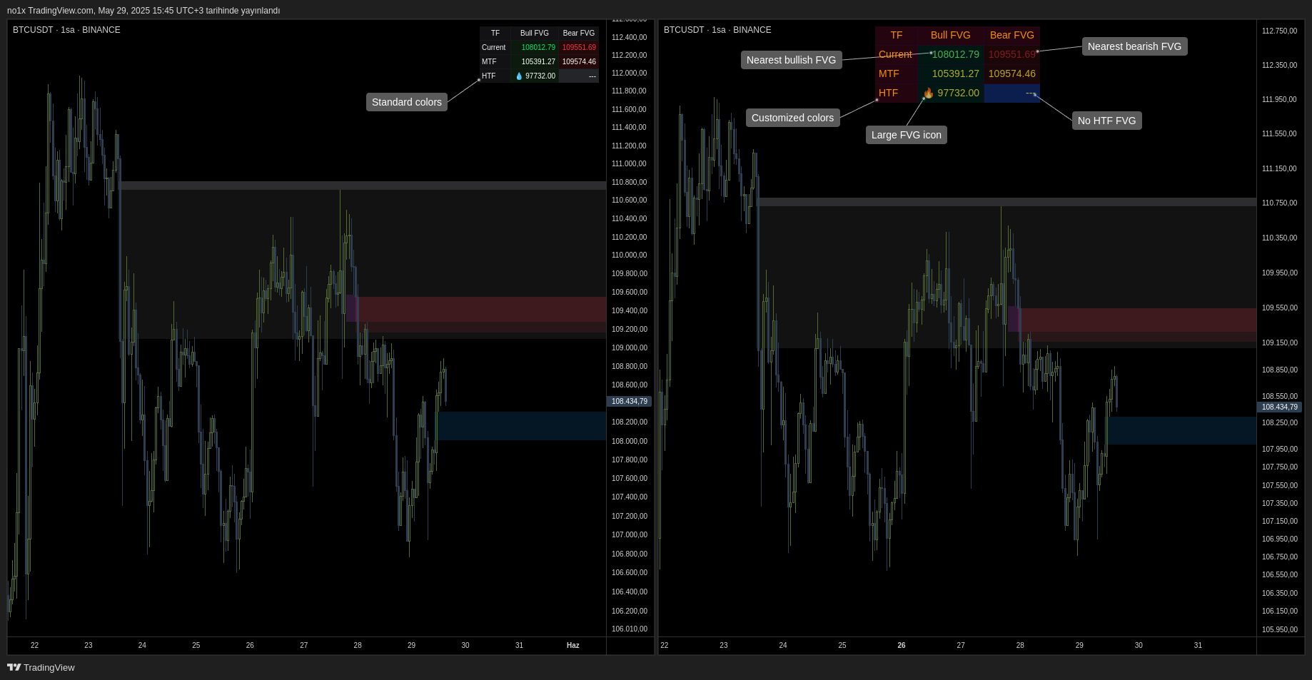
Task: Click the Bear FVG header in left table
Action: (x=579, y=33)
